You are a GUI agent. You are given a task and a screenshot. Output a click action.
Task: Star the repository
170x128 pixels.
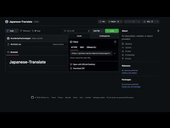[x=148, y=22]
